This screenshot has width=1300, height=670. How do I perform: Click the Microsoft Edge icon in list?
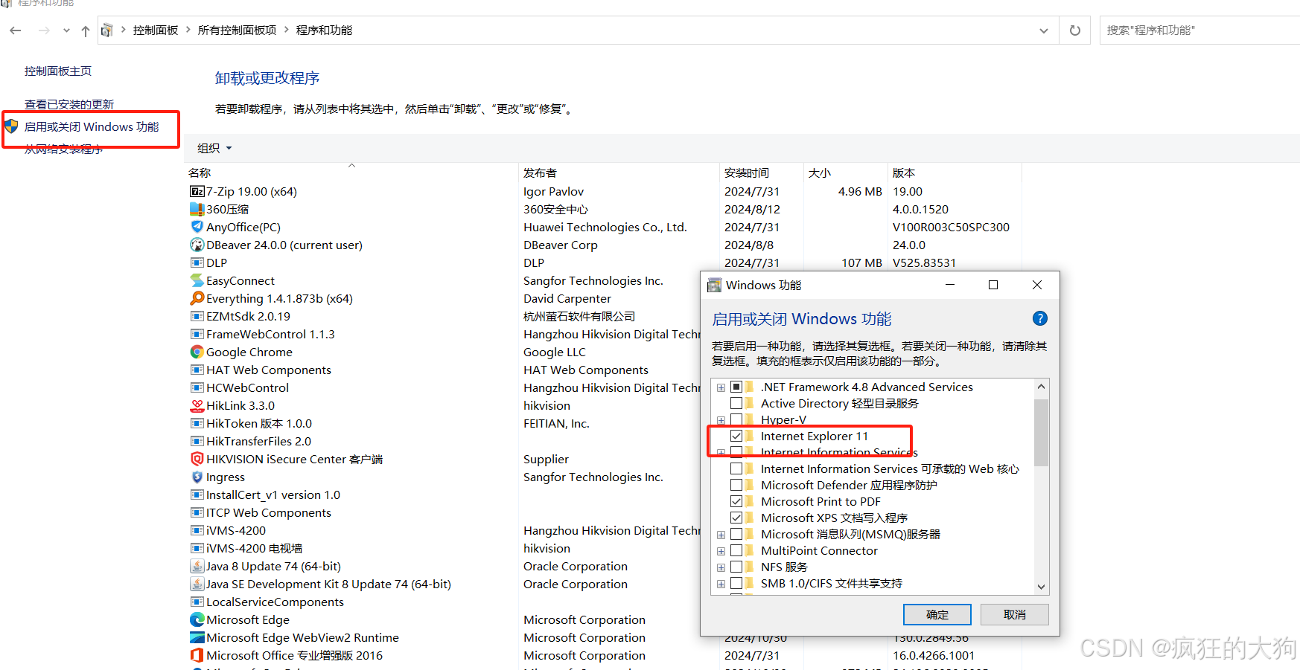197,619
